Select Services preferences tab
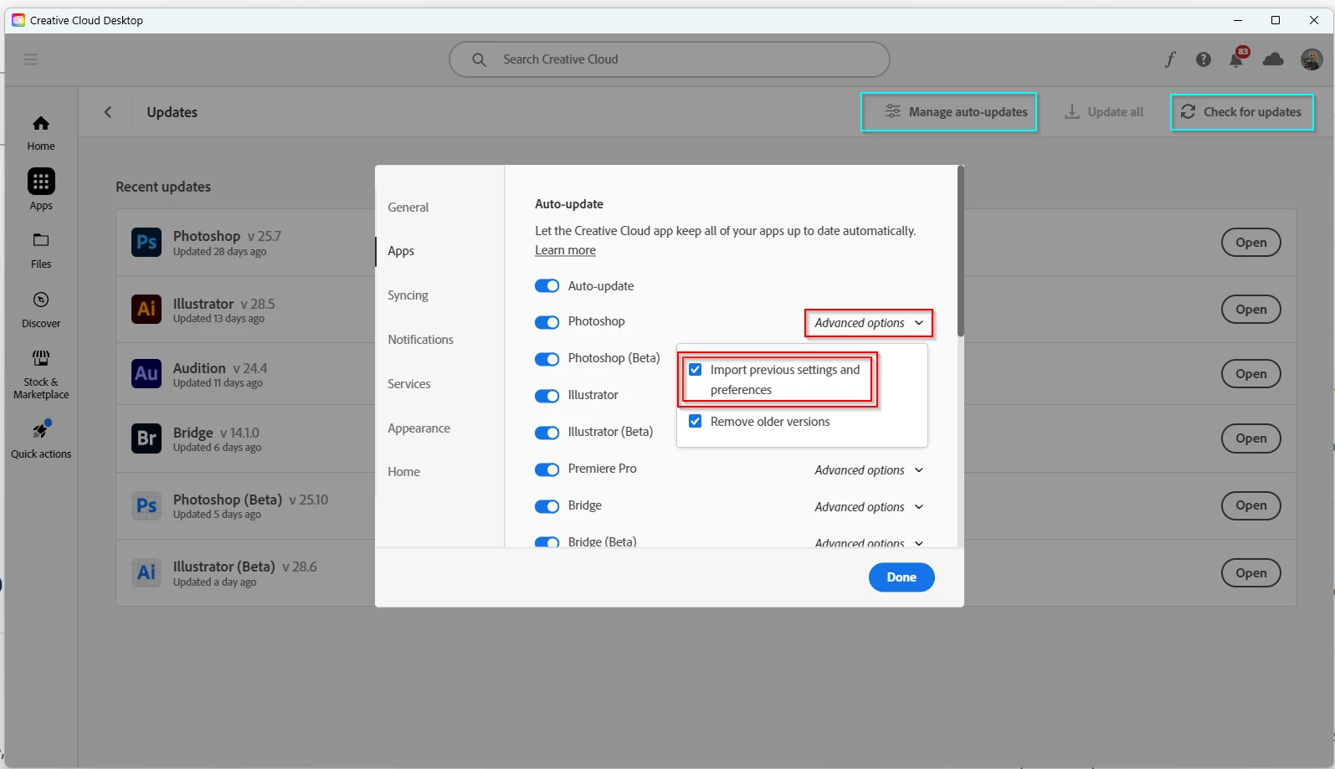The width and height of the screenshot is (1335, 769). (408, 384)
